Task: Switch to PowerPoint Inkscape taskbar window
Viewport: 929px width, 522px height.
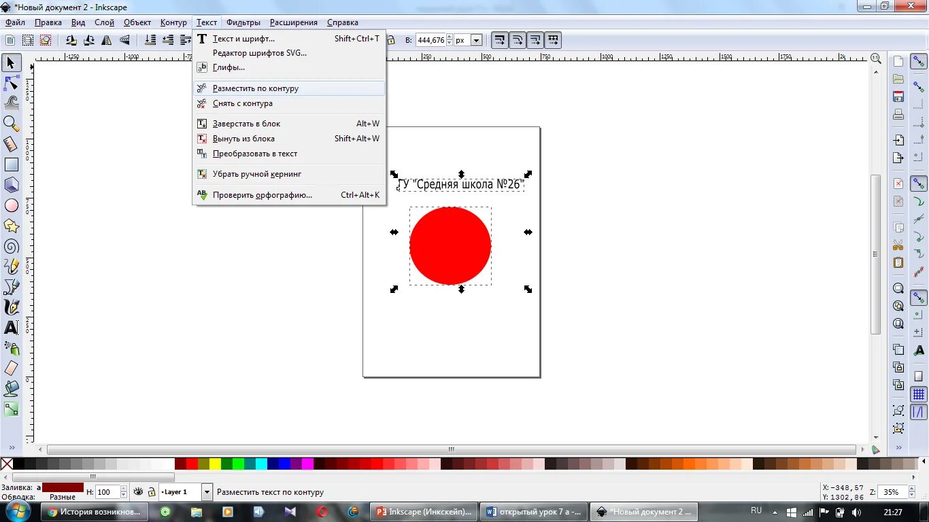Action: pos(425,512)
